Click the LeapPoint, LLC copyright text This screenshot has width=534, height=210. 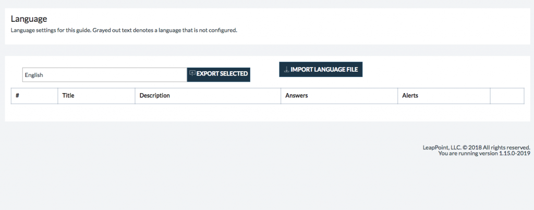pos(476,148)
